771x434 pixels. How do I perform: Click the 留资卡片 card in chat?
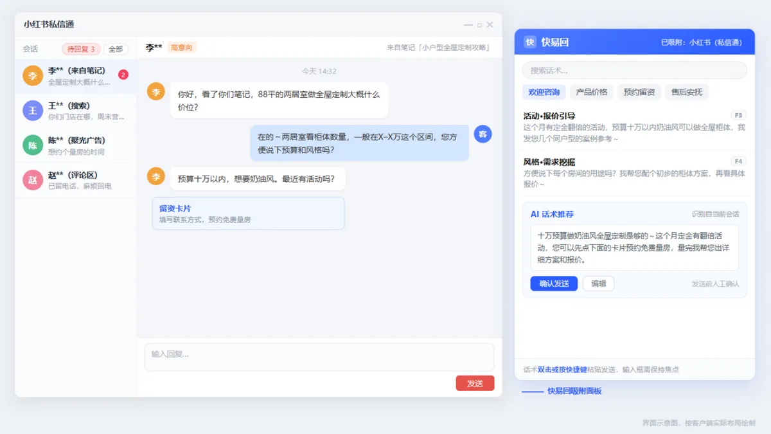click(248, 213)
